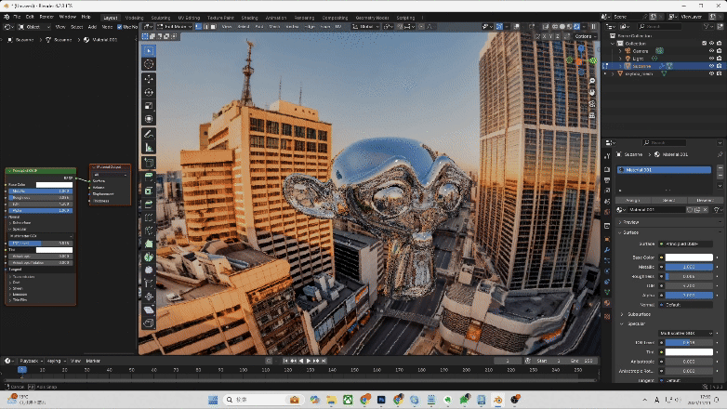Open the Texture properties tab

pyautogui.click(x=607, y=317)
